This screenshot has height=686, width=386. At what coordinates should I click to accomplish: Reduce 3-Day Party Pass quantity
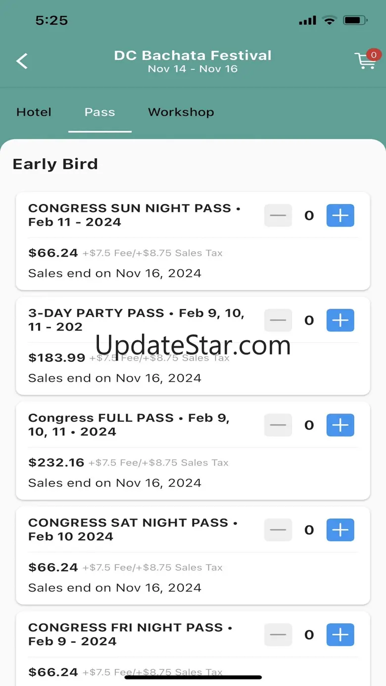pos(278,320)
